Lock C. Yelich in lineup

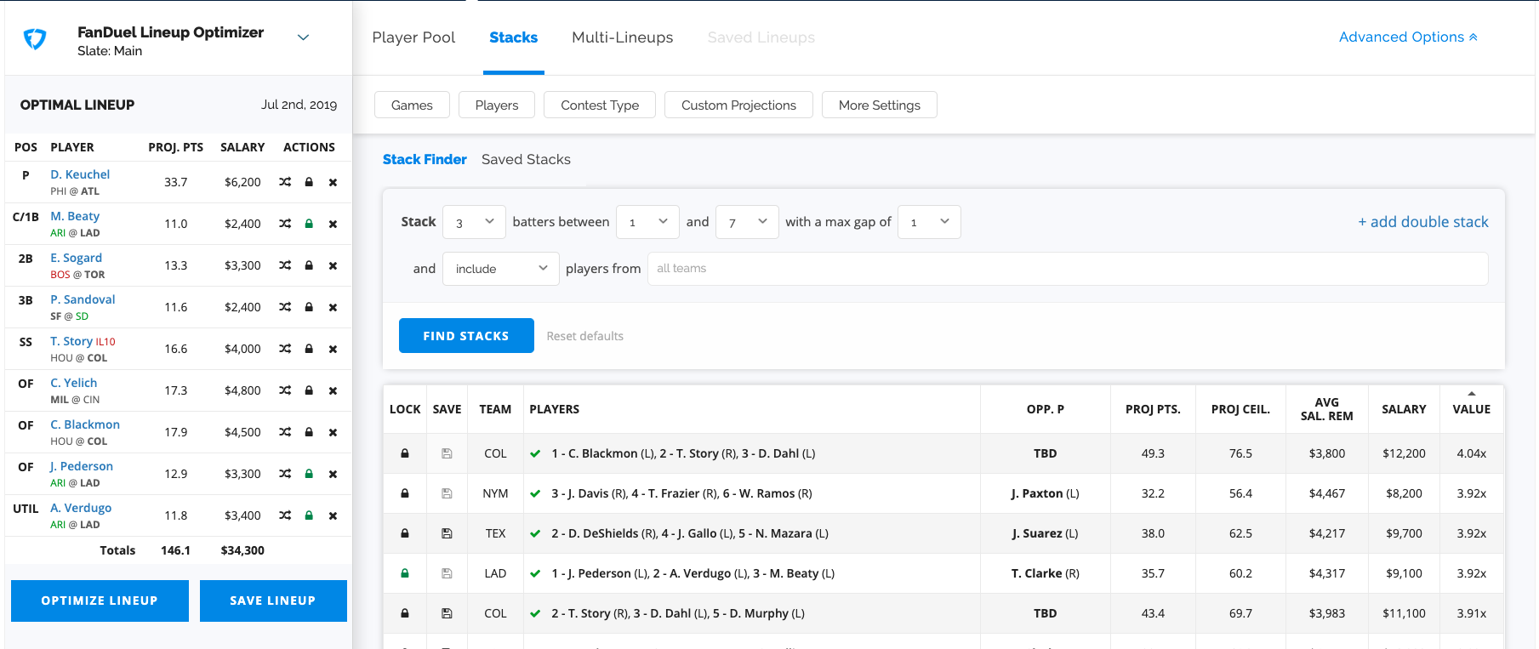coord(309,390)
